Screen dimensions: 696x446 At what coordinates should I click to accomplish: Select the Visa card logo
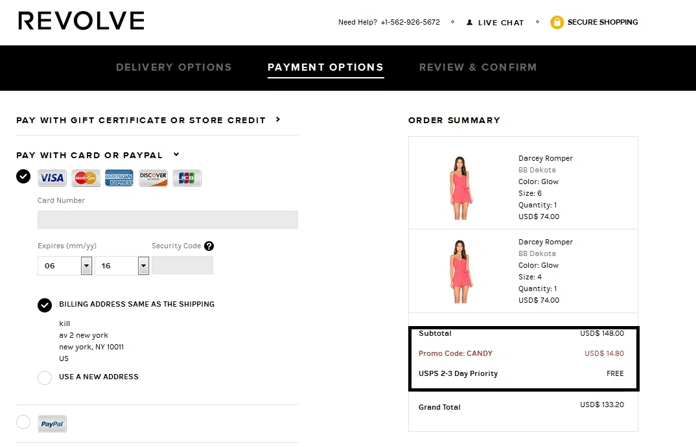52,178
